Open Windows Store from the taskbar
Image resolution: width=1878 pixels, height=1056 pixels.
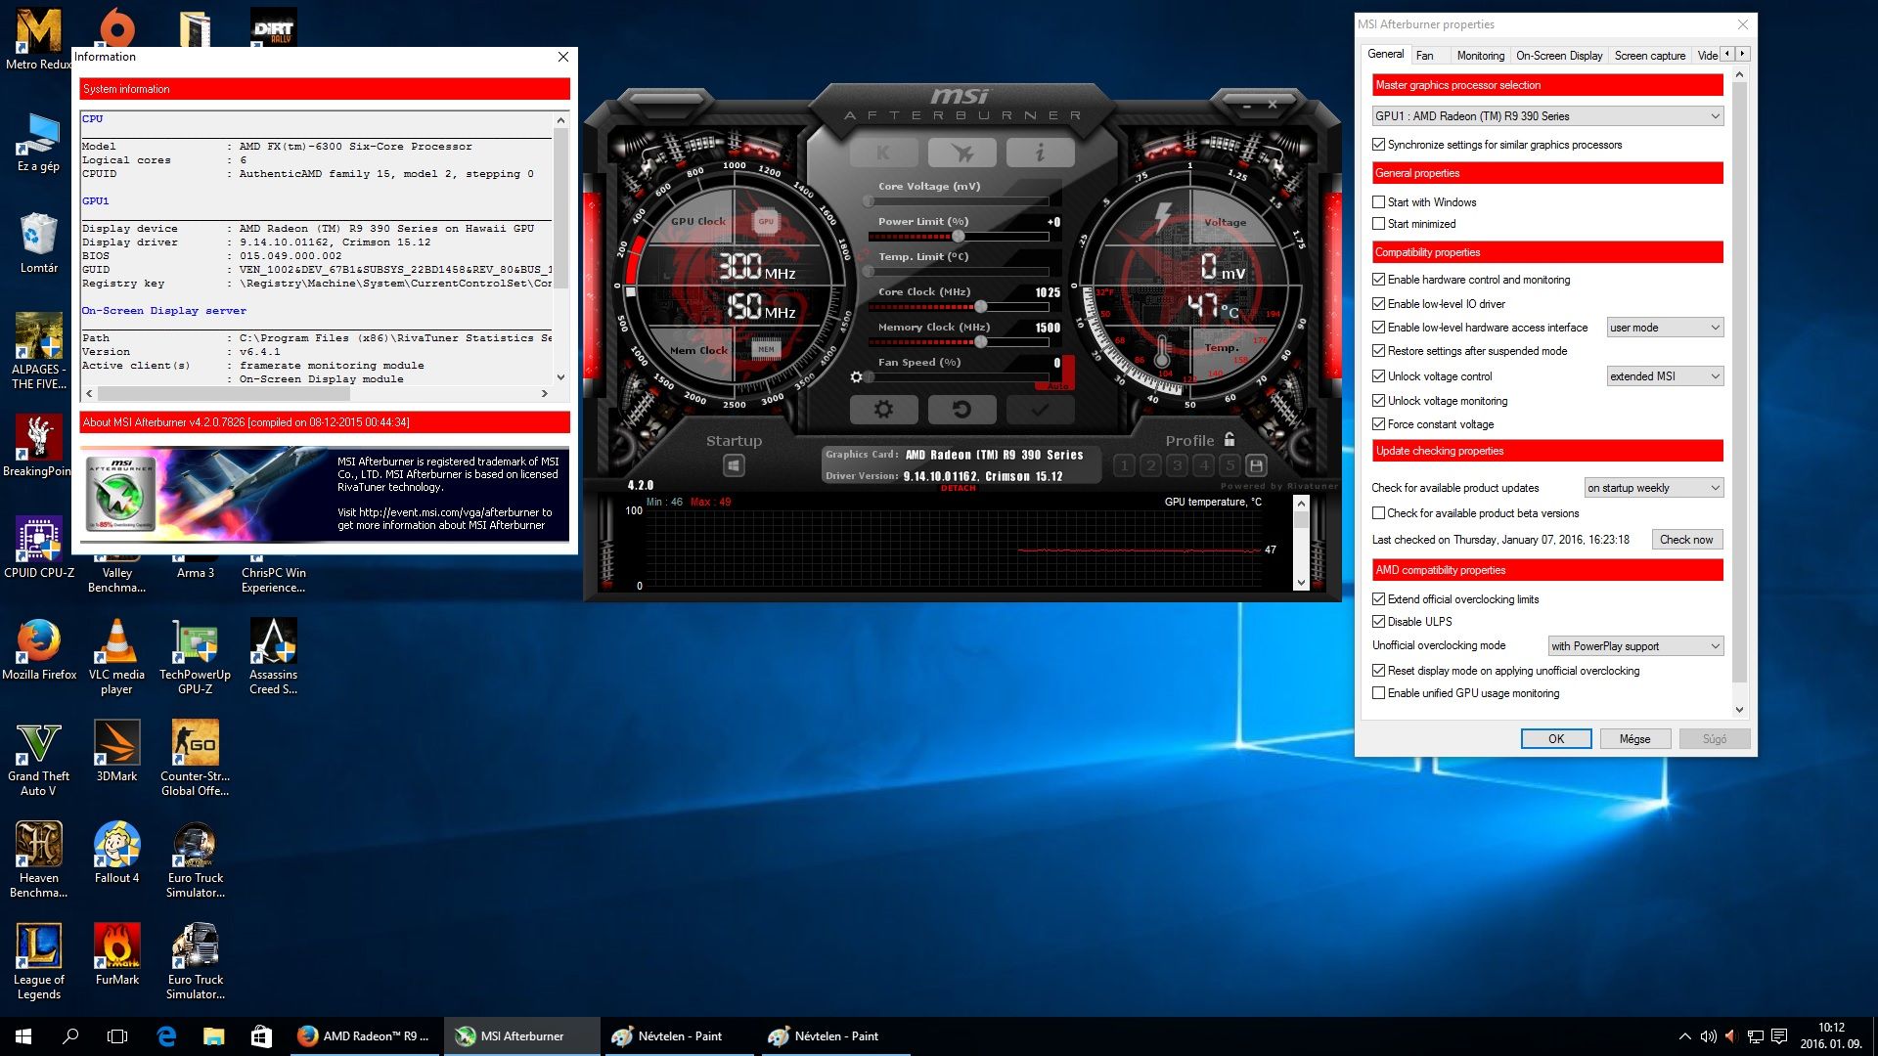pyautogui.click(x=261, y=1036)
